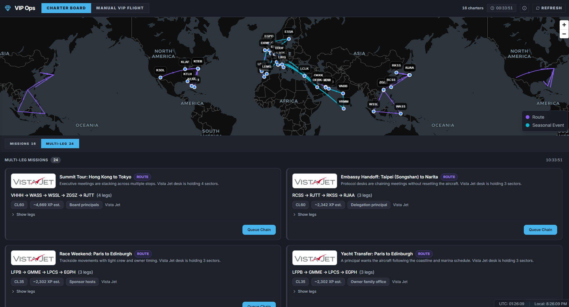Select the Multi-Leg 24 tab
Screen dimensions: 569x307
point(60,144)
